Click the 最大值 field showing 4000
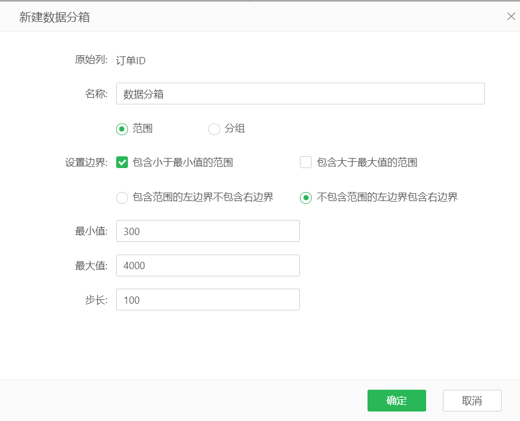Viewport: 520px width, 421px height. pyautogui.click(x=208, y=265)
